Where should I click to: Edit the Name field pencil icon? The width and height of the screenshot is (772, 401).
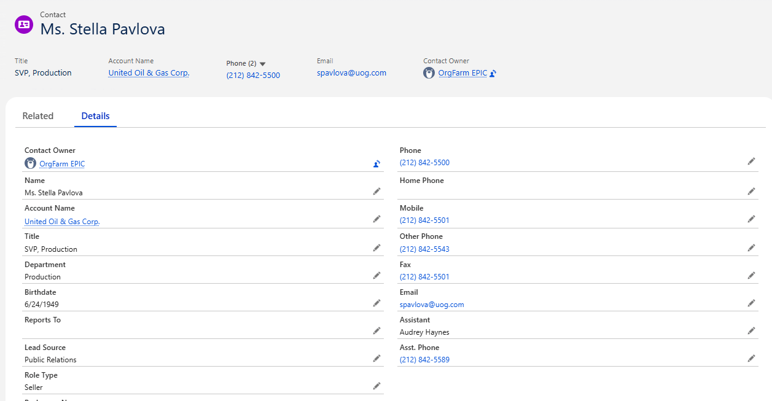point(376,192)
